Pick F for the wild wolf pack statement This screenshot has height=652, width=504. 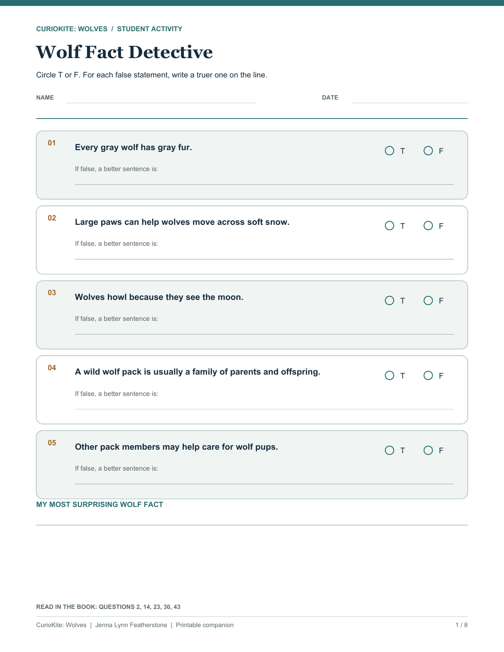coord(428,375)
